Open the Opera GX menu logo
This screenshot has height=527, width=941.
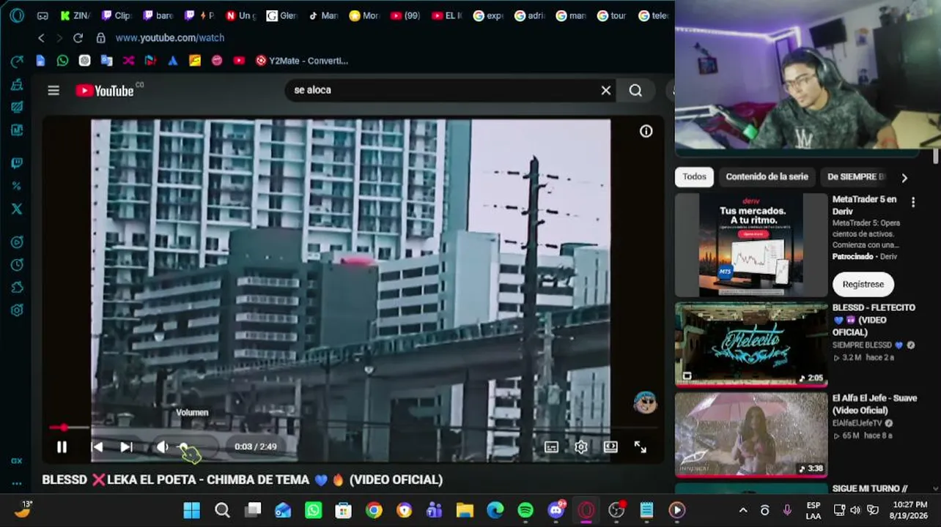point(17,15)
